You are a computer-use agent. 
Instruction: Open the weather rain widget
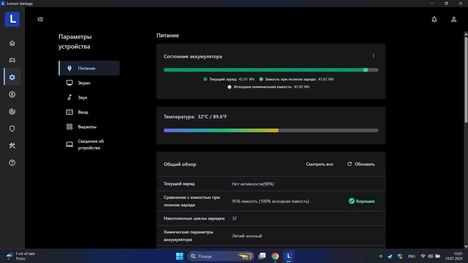[21, 256]
